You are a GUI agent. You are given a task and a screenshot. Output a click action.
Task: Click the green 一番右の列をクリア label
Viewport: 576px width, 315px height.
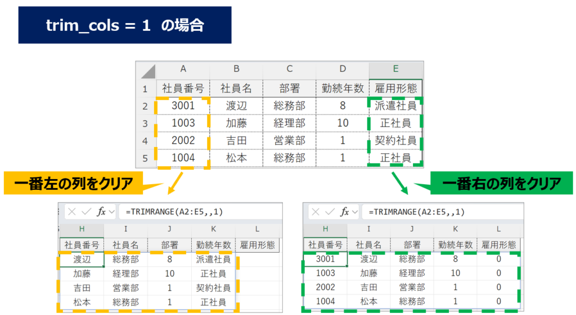point(501,183)
